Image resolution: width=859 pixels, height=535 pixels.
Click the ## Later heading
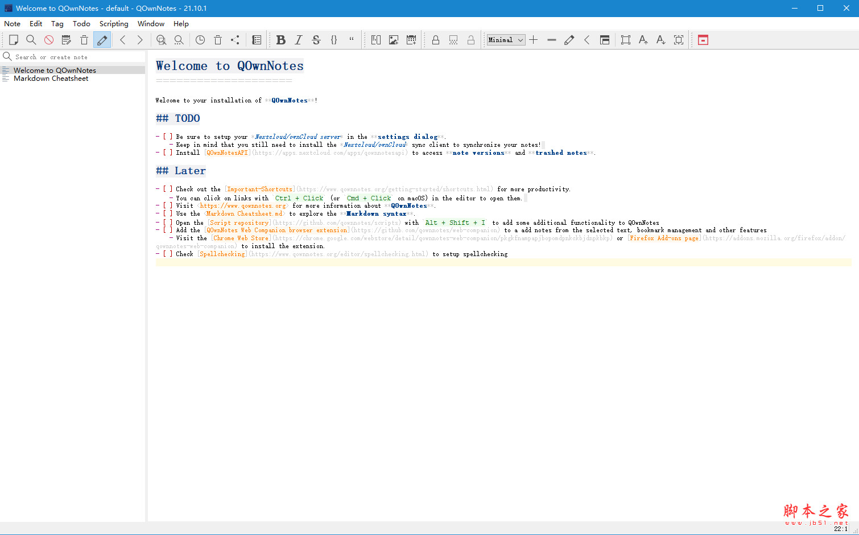coord(181,171)
